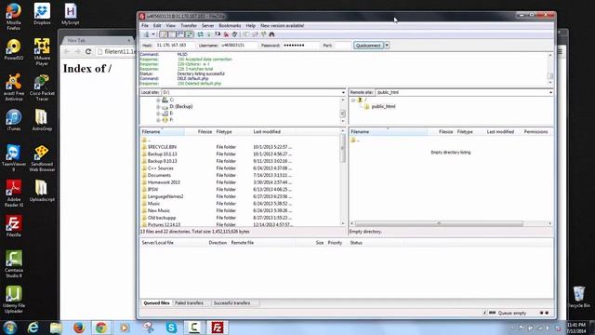Expand the E: drive node
This screenshot has height=335, width=595.
[x=158, y=114]
